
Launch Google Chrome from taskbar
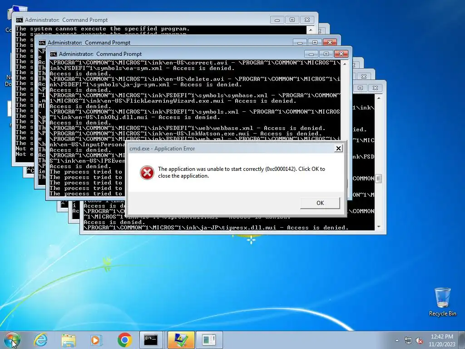click(125, 340)
